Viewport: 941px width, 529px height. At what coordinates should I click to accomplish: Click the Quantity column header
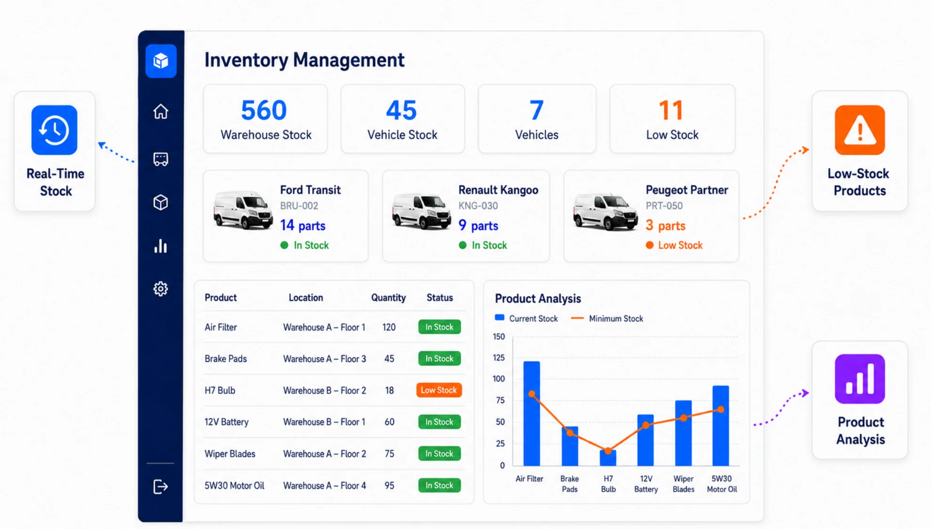[388, 298]
